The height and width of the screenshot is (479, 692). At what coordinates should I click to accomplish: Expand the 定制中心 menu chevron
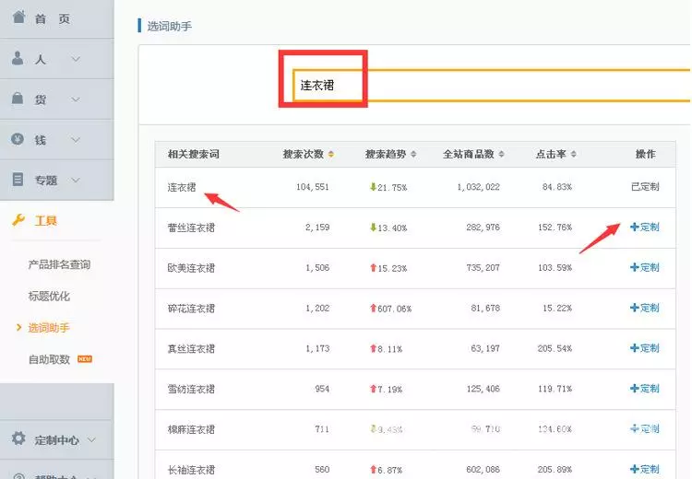[x=91, y=439]
